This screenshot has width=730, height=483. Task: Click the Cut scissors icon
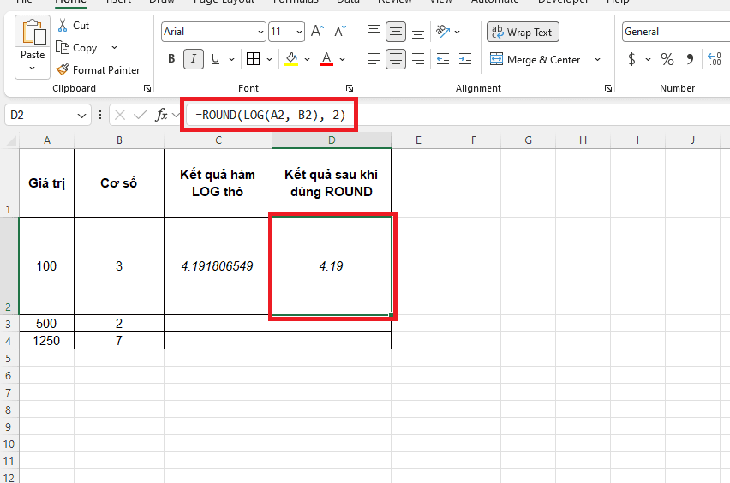pos(63,25)
